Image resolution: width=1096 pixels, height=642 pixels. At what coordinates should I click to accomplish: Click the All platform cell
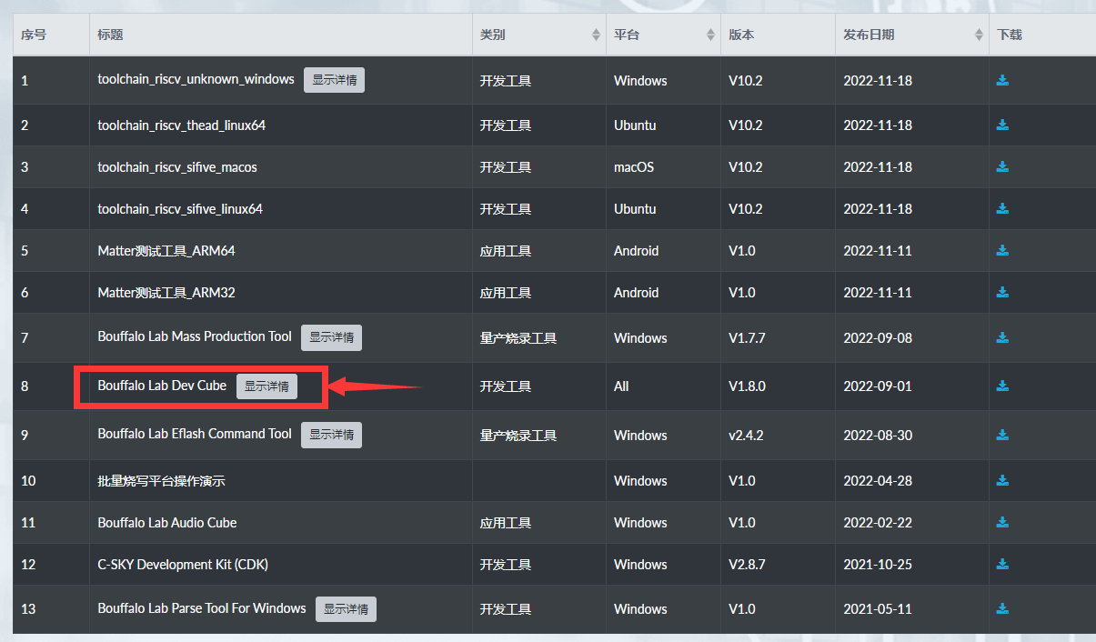click(x=621, y=386)
